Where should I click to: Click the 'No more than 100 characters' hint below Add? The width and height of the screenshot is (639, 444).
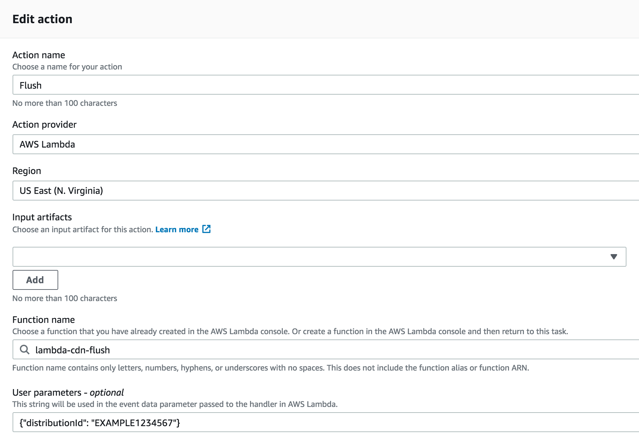pyautogui.click(x=65, y=298)
